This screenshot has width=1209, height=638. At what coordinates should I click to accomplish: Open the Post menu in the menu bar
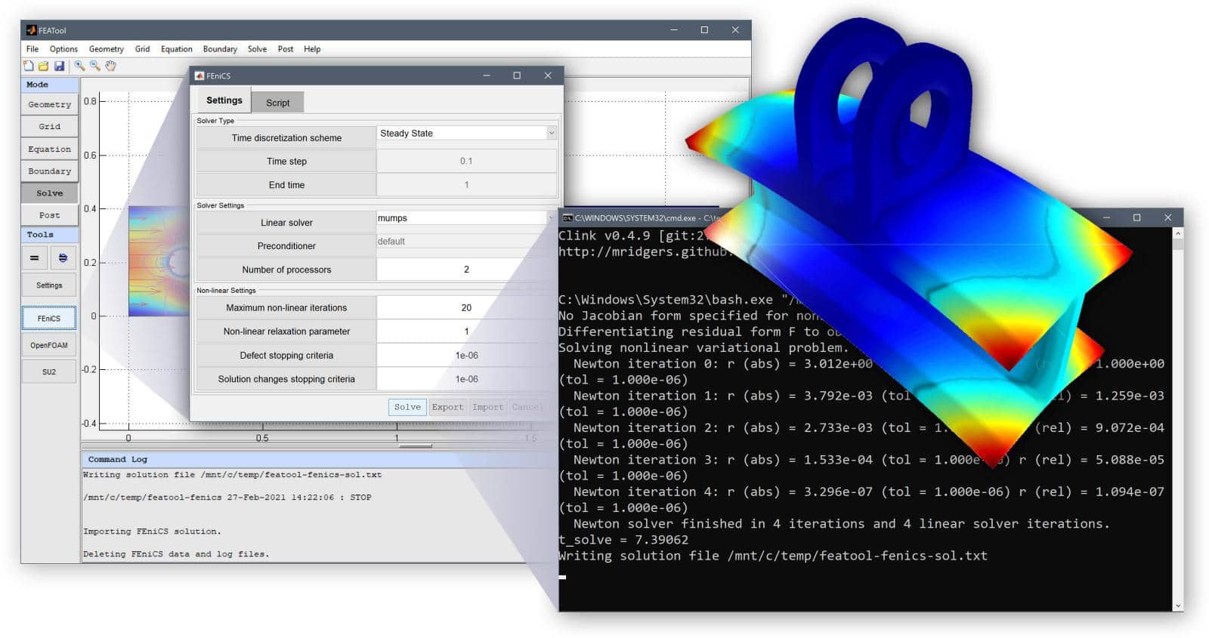pyautogui.click(x=286, y=49)
